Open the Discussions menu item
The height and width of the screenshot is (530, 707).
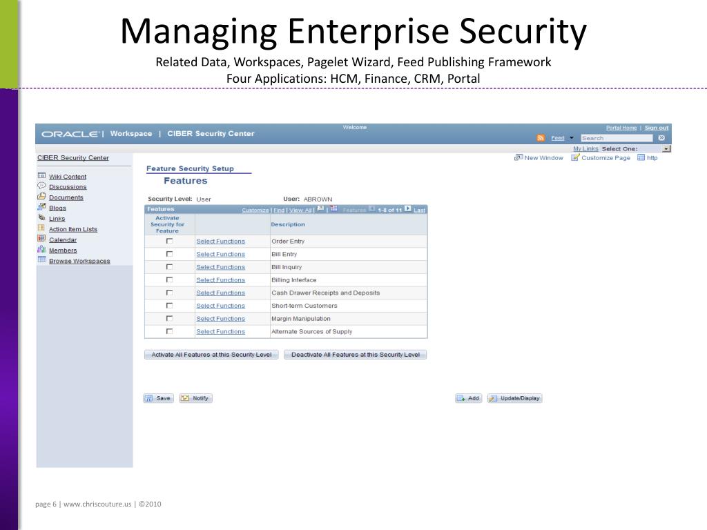pos(68,187)
